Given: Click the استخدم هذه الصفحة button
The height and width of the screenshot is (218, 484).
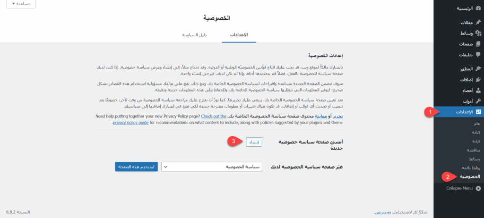Looking at the screenshot, I should pos(137,167).
